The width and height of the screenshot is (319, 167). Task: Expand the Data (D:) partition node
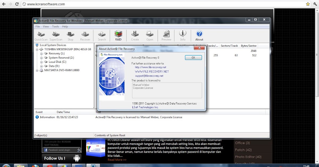point(41,66)
